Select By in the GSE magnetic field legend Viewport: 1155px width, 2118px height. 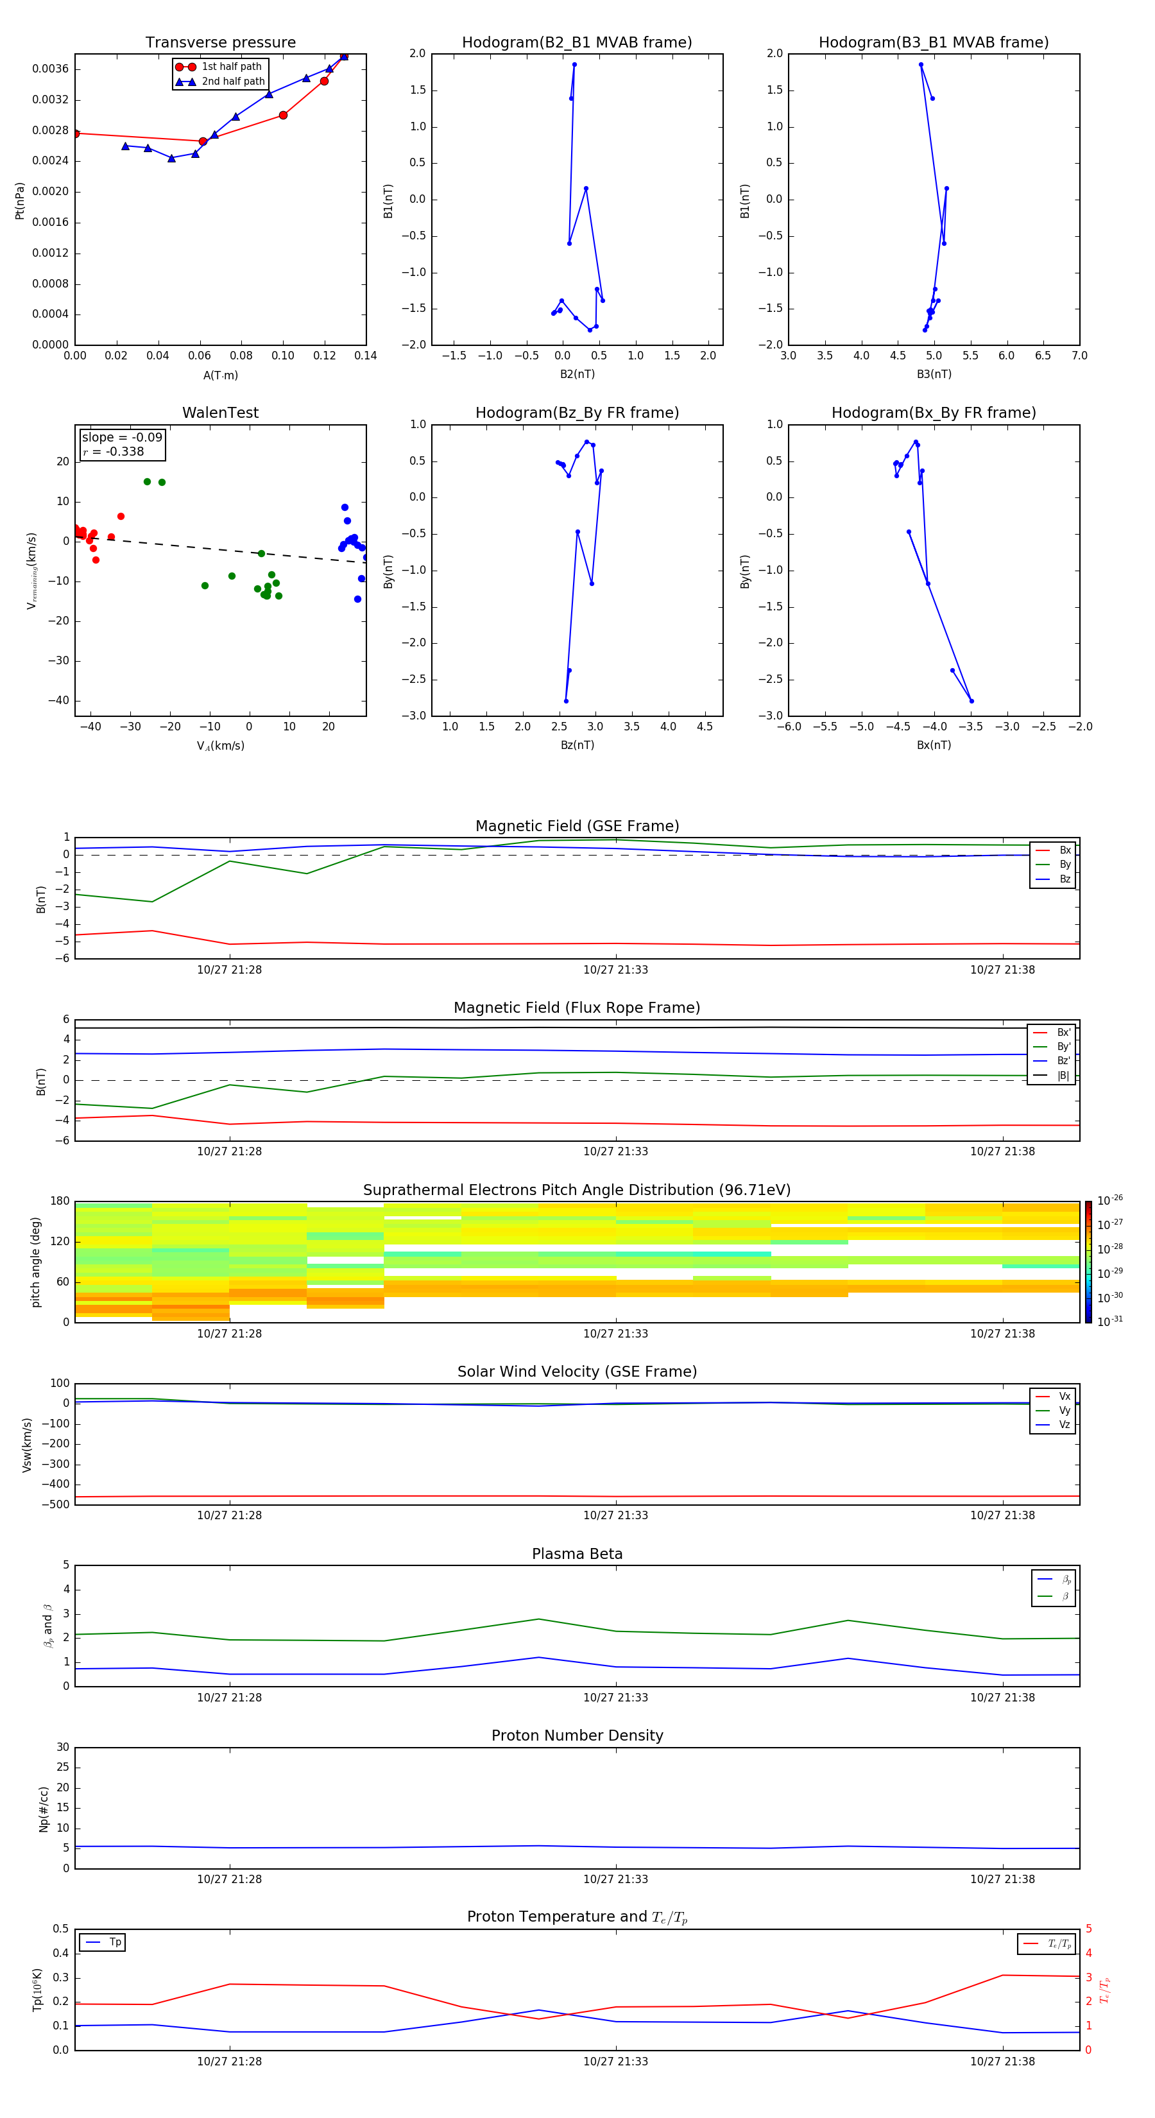pyautogui.click(x=1053, y=864)
